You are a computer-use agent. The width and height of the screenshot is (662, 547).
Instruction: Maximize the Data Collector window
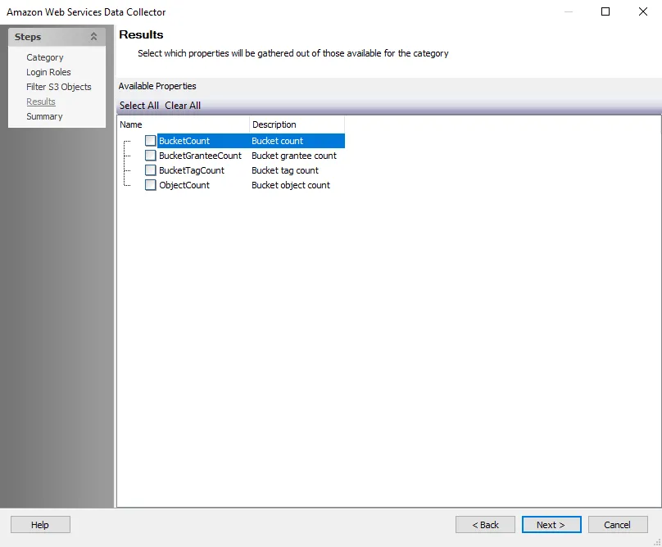(605, 11)
